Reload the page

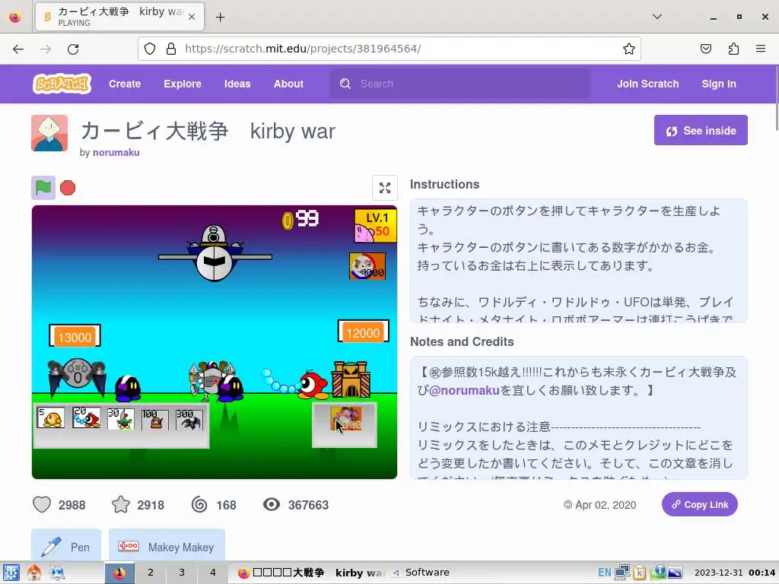point(73,49)
